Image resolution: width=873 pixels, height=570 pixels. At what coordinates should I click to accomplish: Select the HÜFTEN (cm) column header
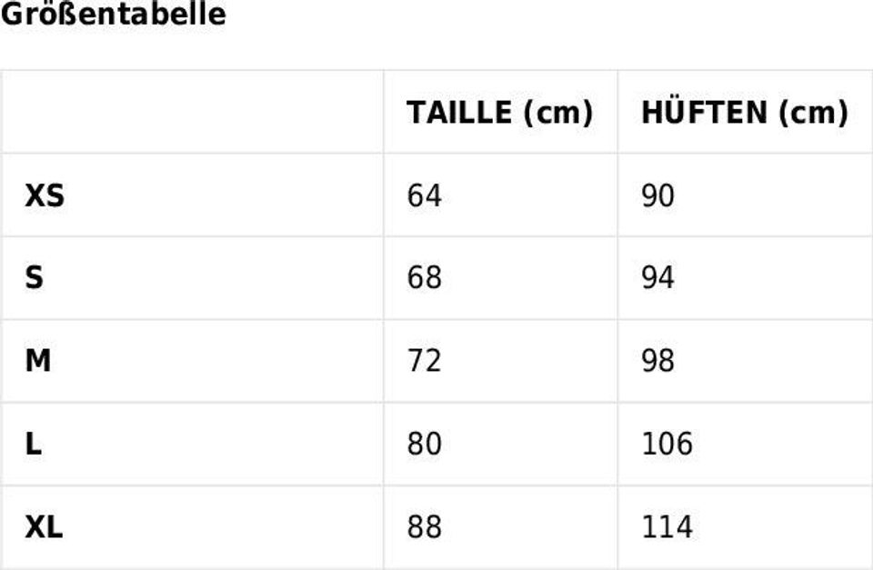coord(744,113)
